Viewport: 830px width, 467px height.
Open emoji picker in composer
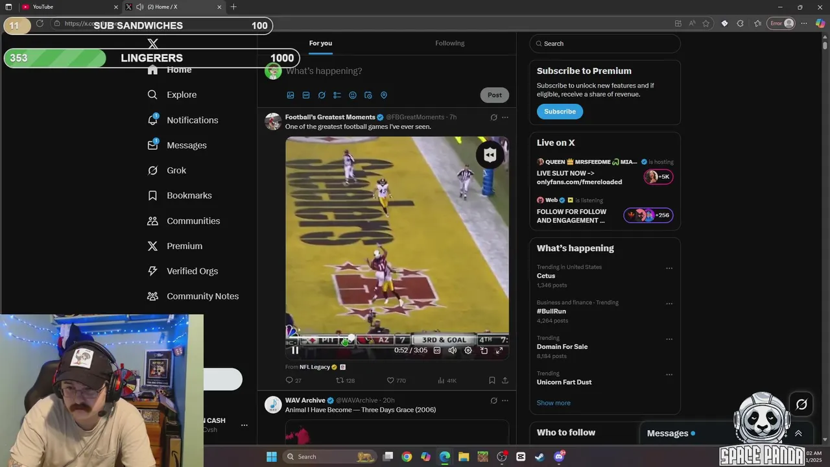pyautogui.click(x=353, y=95)
